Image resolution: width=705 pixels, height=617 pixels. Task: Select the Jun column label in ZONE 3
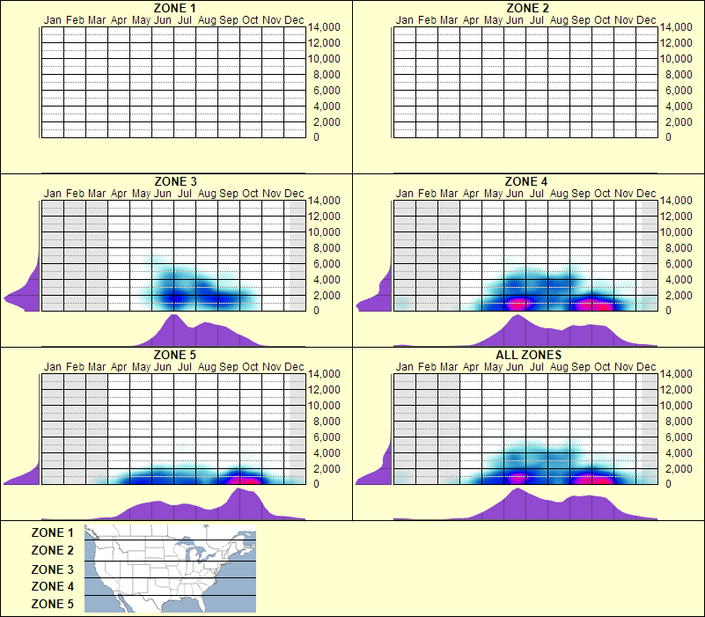point(160,193)
